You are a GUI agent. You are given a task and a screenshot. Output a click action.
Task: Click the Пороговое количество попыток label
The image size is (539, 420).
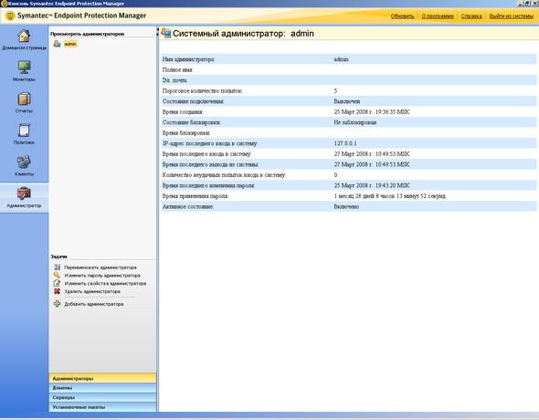[x=203, y=91]
